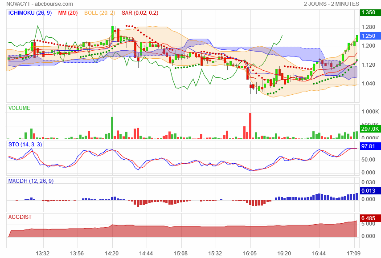This screenshot has height=258, width=381.
Task: Click the 16:05 time axis marker
Action: coord(250,253)
